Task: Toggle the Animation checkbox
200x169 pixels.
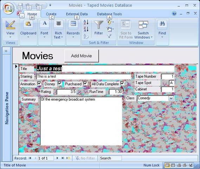Action: (x=39, y=83)
